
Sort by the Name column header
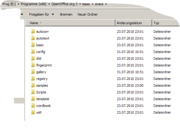(70, 23)
